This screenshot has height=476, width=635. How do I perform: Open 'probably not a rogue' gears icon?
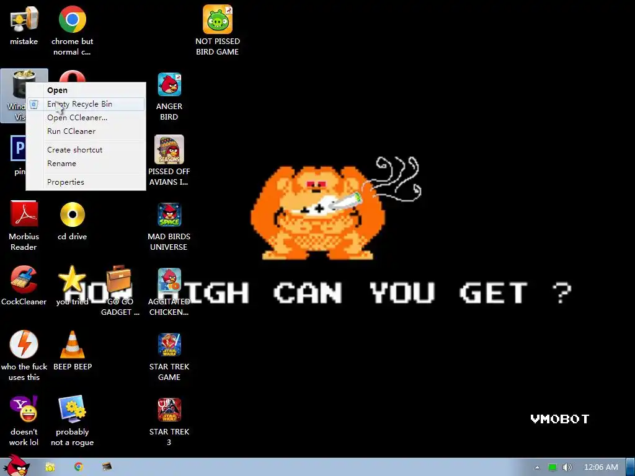tap(72, 409)
